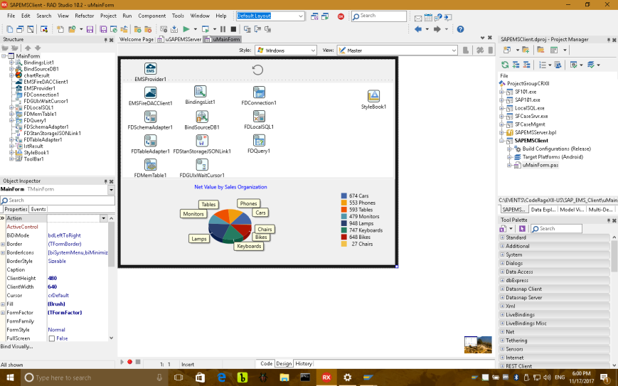Click the Bind Visually link
This screenshot has height=386, width=618.
coord(17,347)
